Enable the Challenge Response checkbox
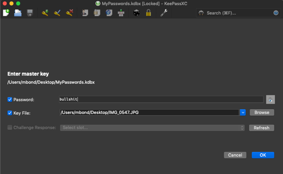Image resolution: width=283 pixels, height=174 pixels. point(10,127)
